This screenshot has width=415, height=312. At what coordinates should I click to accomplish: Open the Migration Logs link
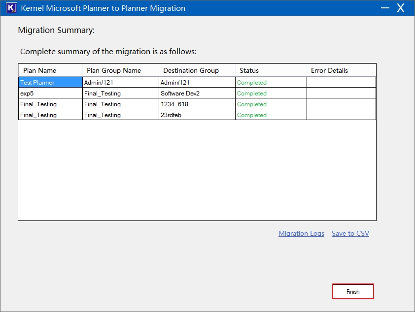tap(301, 233)
